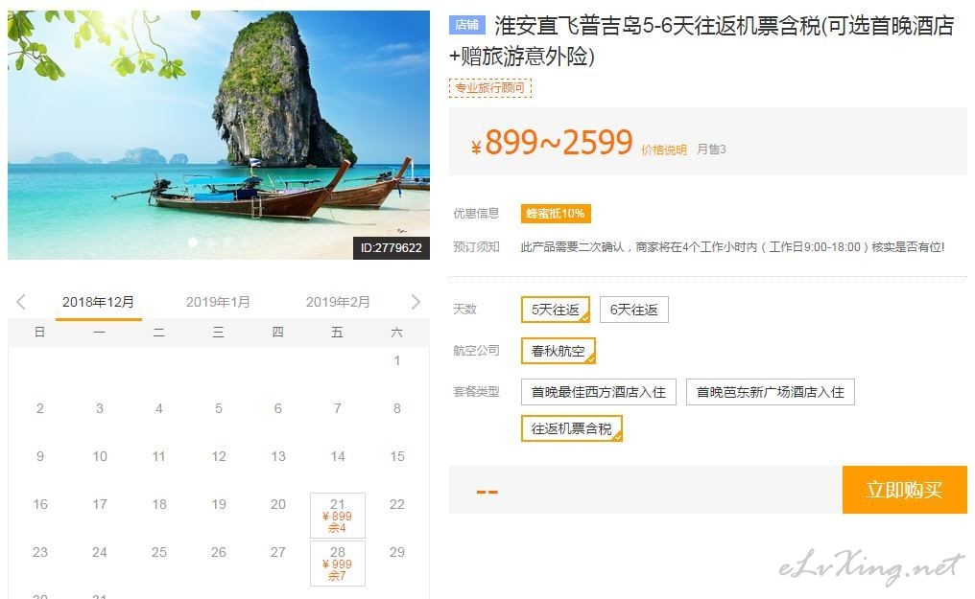Click calendar date 25

click(x=159, y=552)
